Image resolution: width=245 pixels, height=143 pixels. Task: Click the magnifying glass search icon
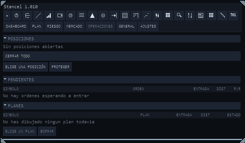179,16
